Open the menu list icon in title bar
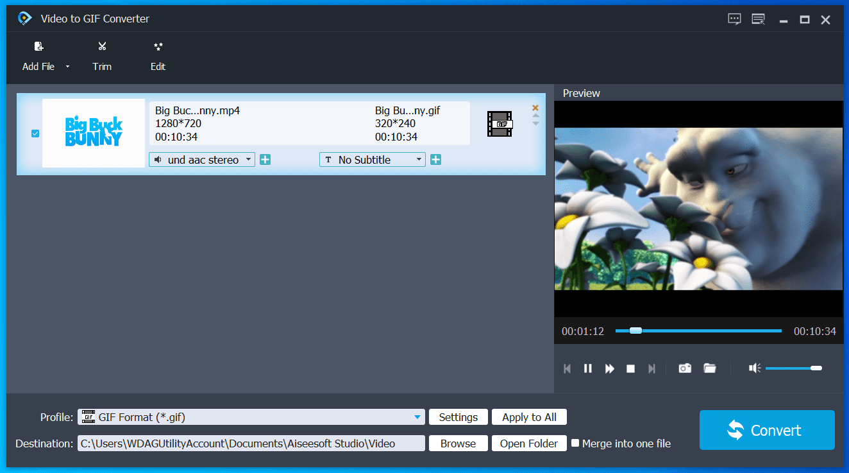Image resolution: width=849 pixels, height=473 pixels. pyautogui.click(x=759, y=19)
